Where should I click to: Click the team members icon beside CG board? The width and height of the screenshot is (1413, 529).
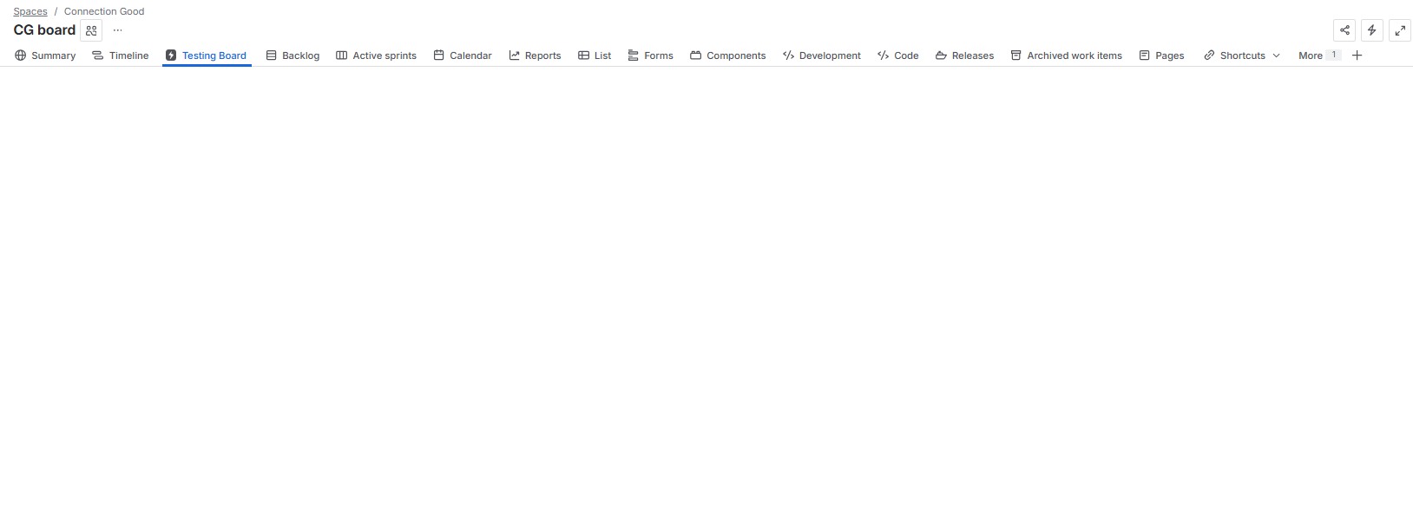[x=91, y=30]
